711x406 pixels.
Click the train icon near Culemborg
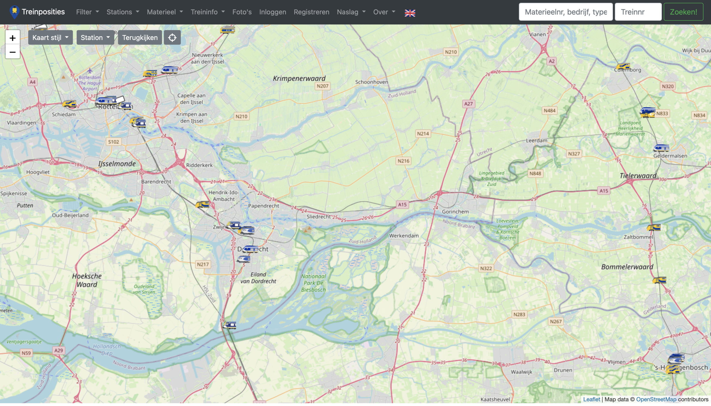pyautogui.click(x=623, y=66)
